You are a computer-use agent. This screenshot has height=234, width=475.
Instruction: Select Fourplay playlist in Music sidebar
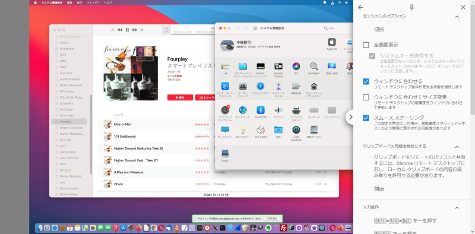point(69,122)
